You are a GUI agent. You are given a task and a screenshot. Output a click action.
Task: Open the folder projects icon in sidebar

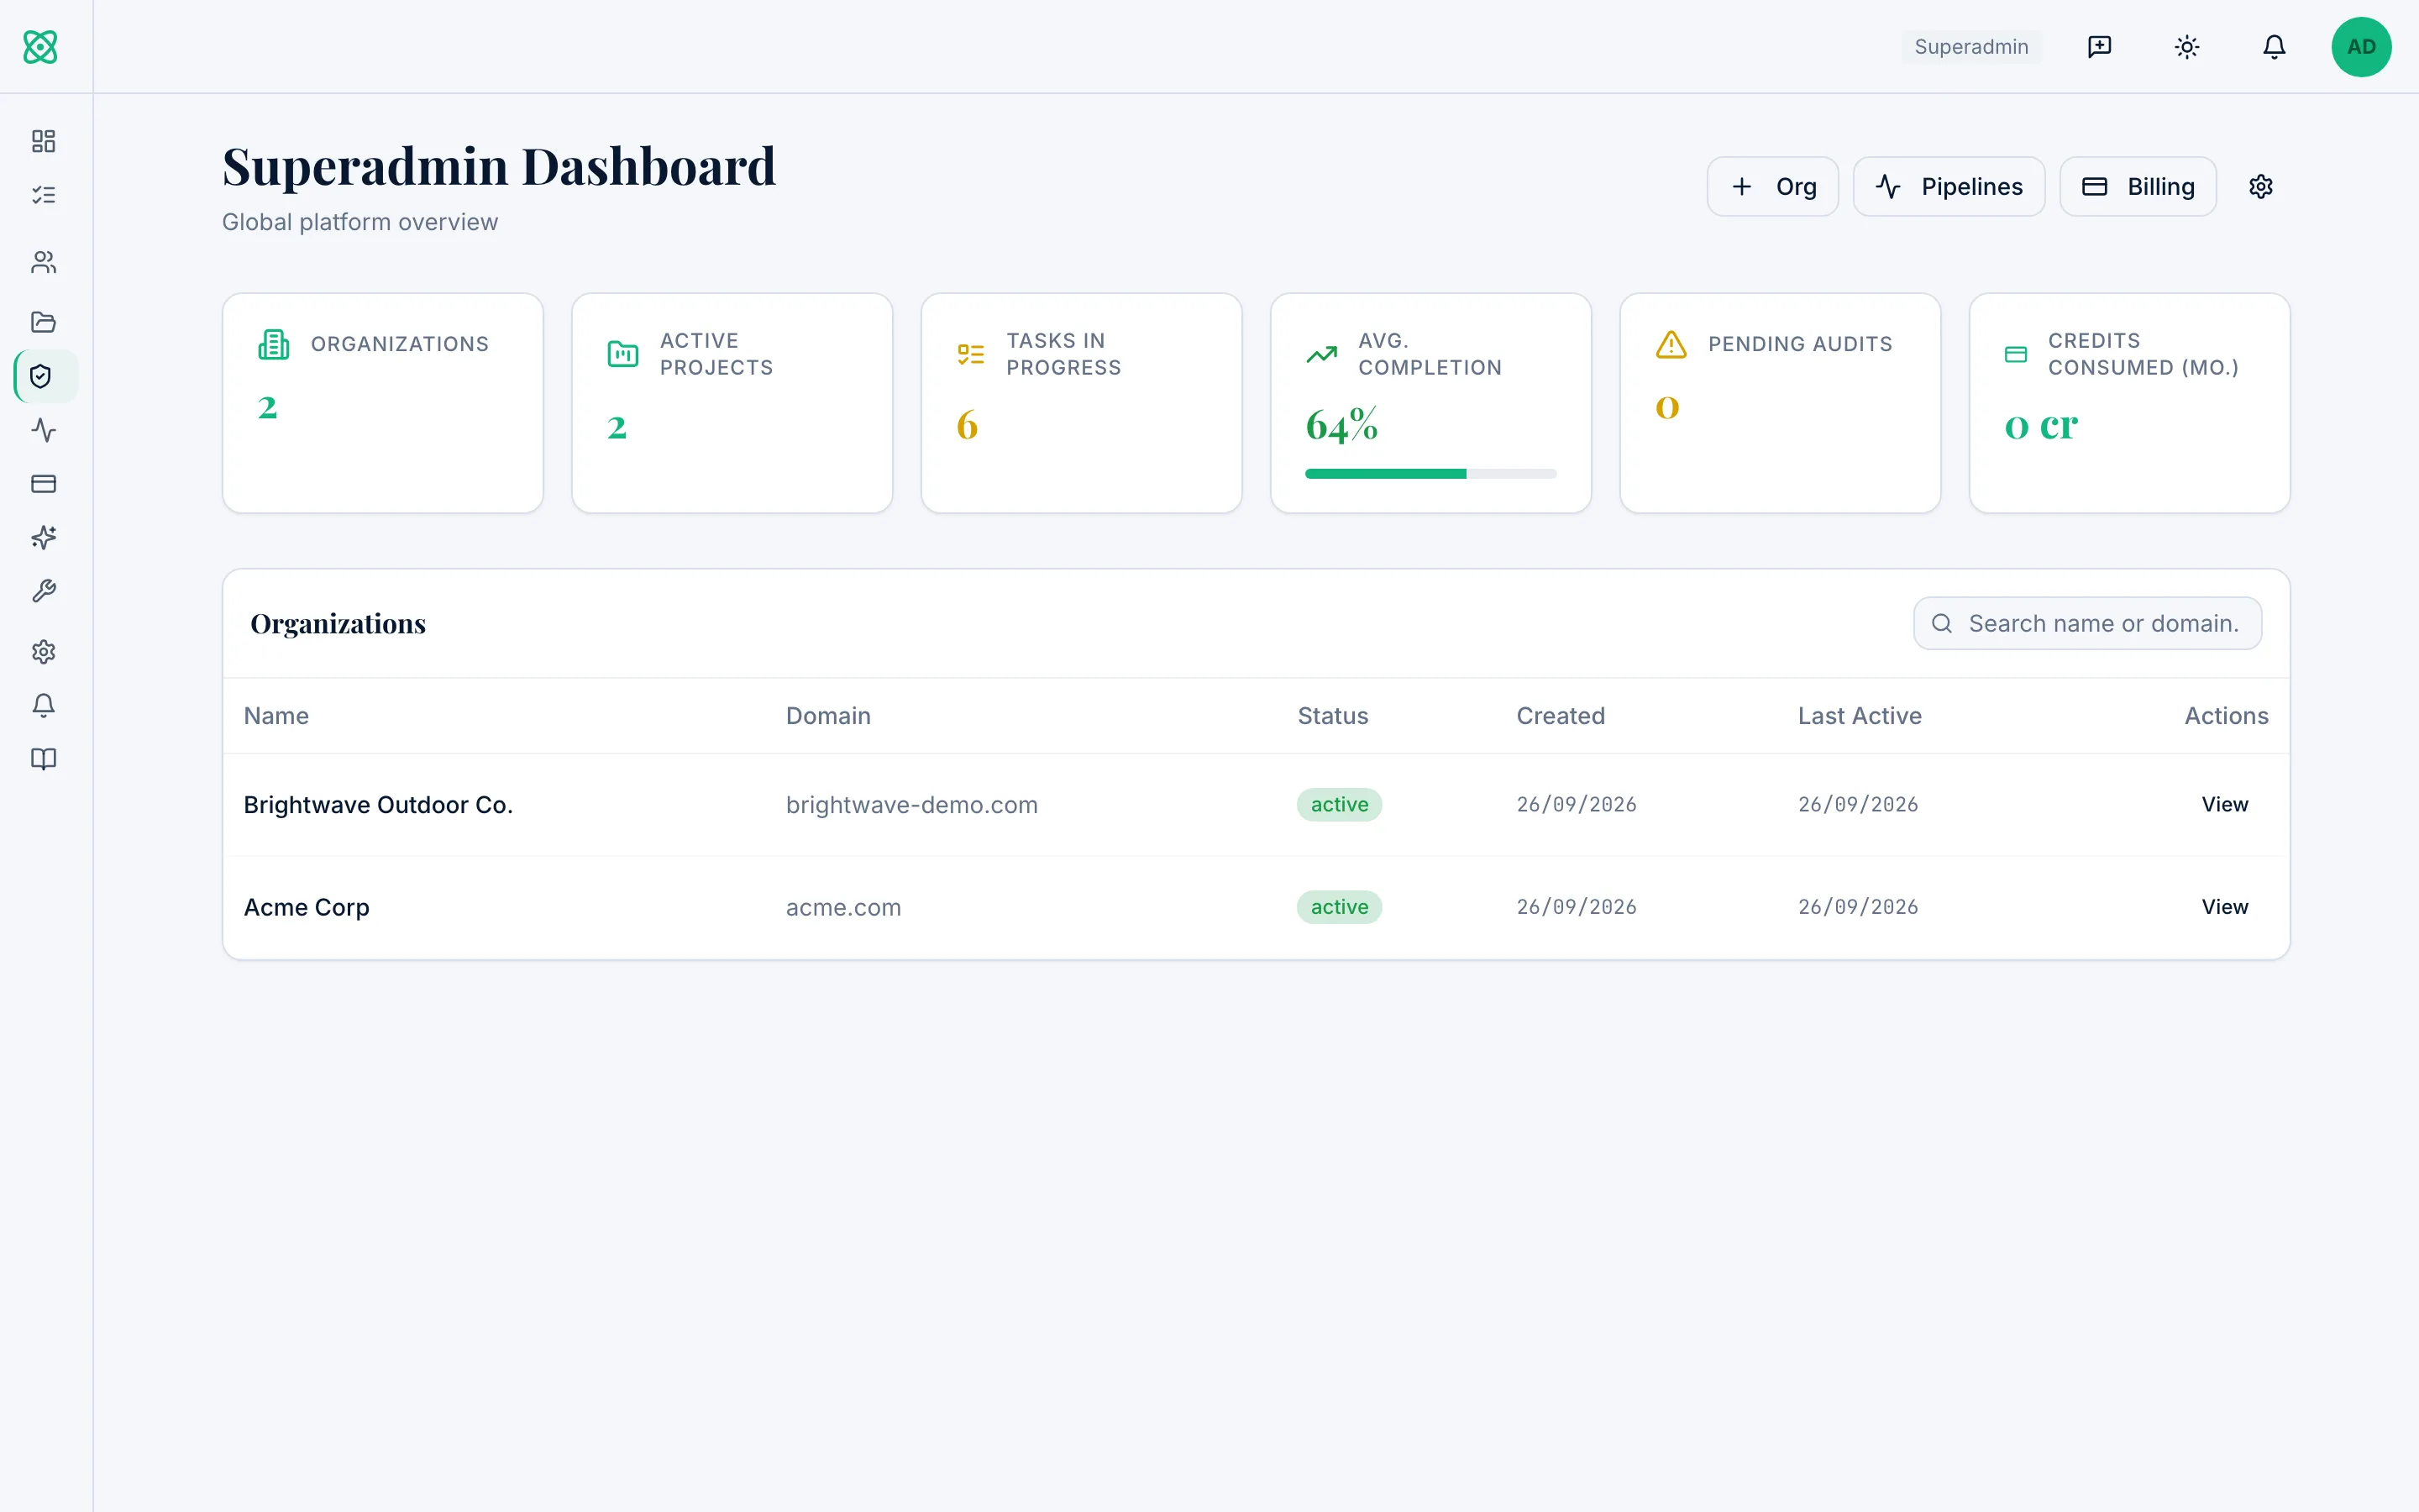43,322
